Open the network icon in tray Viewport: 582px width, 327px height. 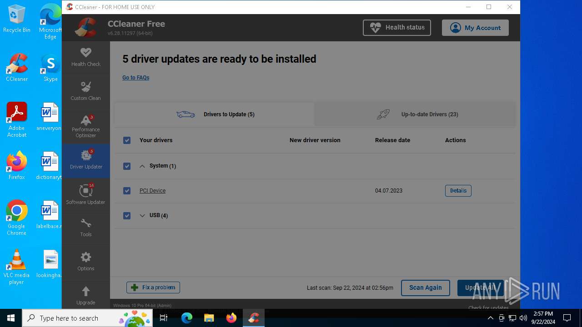point(512,318)
